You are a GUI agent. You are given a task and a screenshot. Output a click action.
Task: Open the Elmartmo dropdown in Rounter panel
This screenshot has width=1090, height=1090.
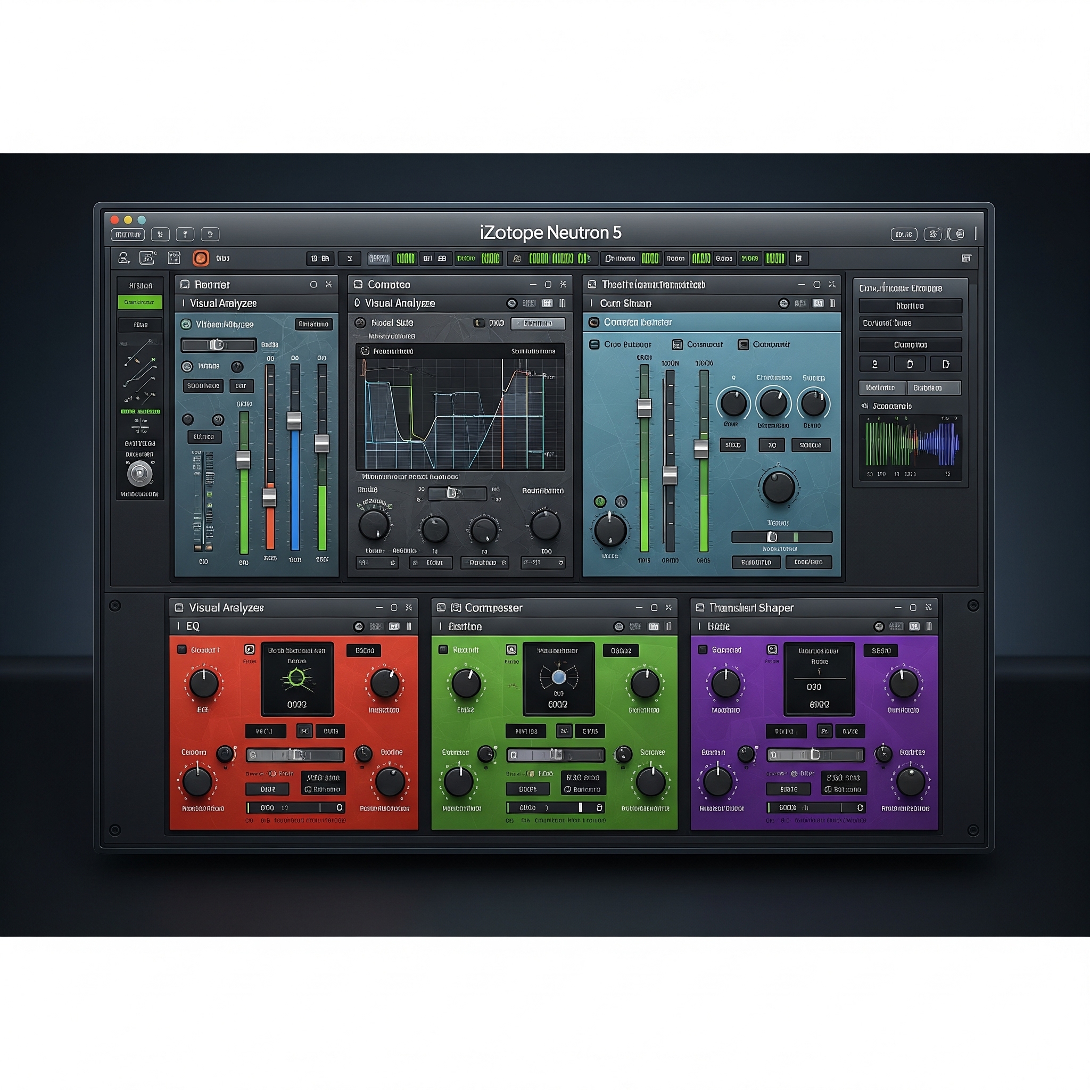tap(313, 324)
